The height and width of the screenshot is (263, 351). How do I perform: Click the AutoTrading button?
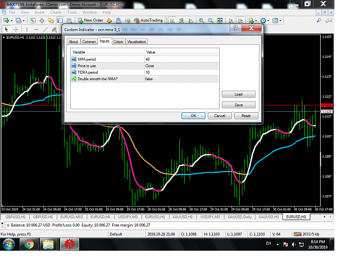pyautogui.click(x=148, y=20)
